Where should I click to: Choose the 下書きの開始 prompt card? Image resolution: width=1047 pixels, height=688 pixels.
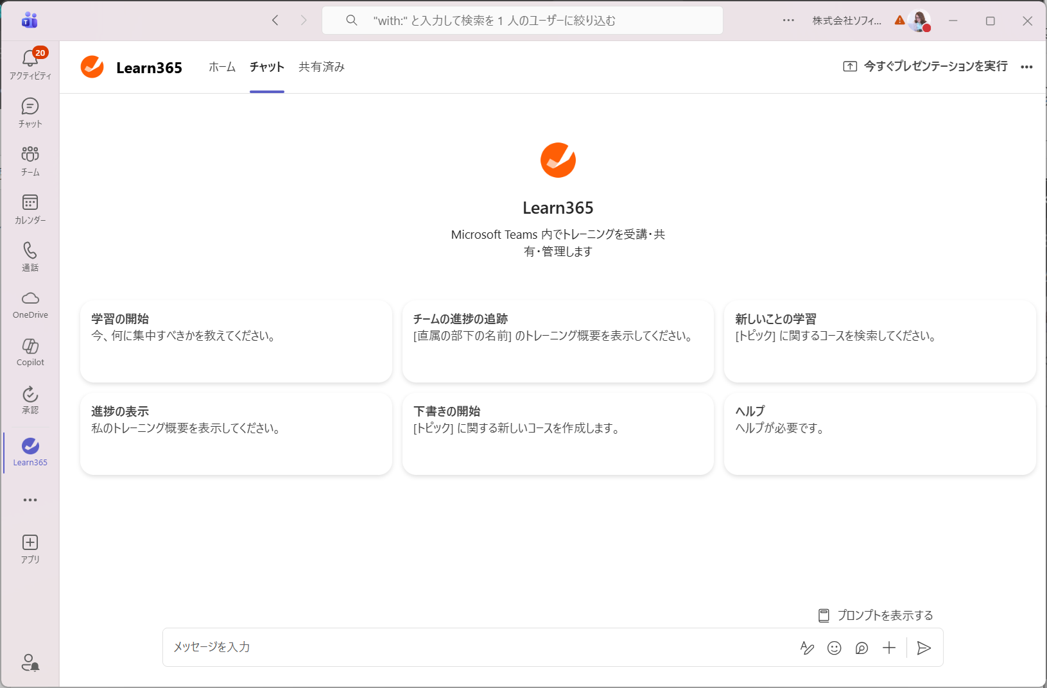click(558, 434)
